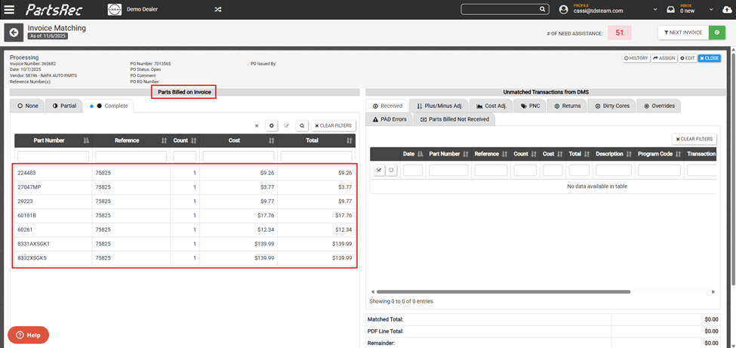This screenshot has height=348, width=736.
Task: Click the Next Invoice button
Action: click(x=683, y=32)
